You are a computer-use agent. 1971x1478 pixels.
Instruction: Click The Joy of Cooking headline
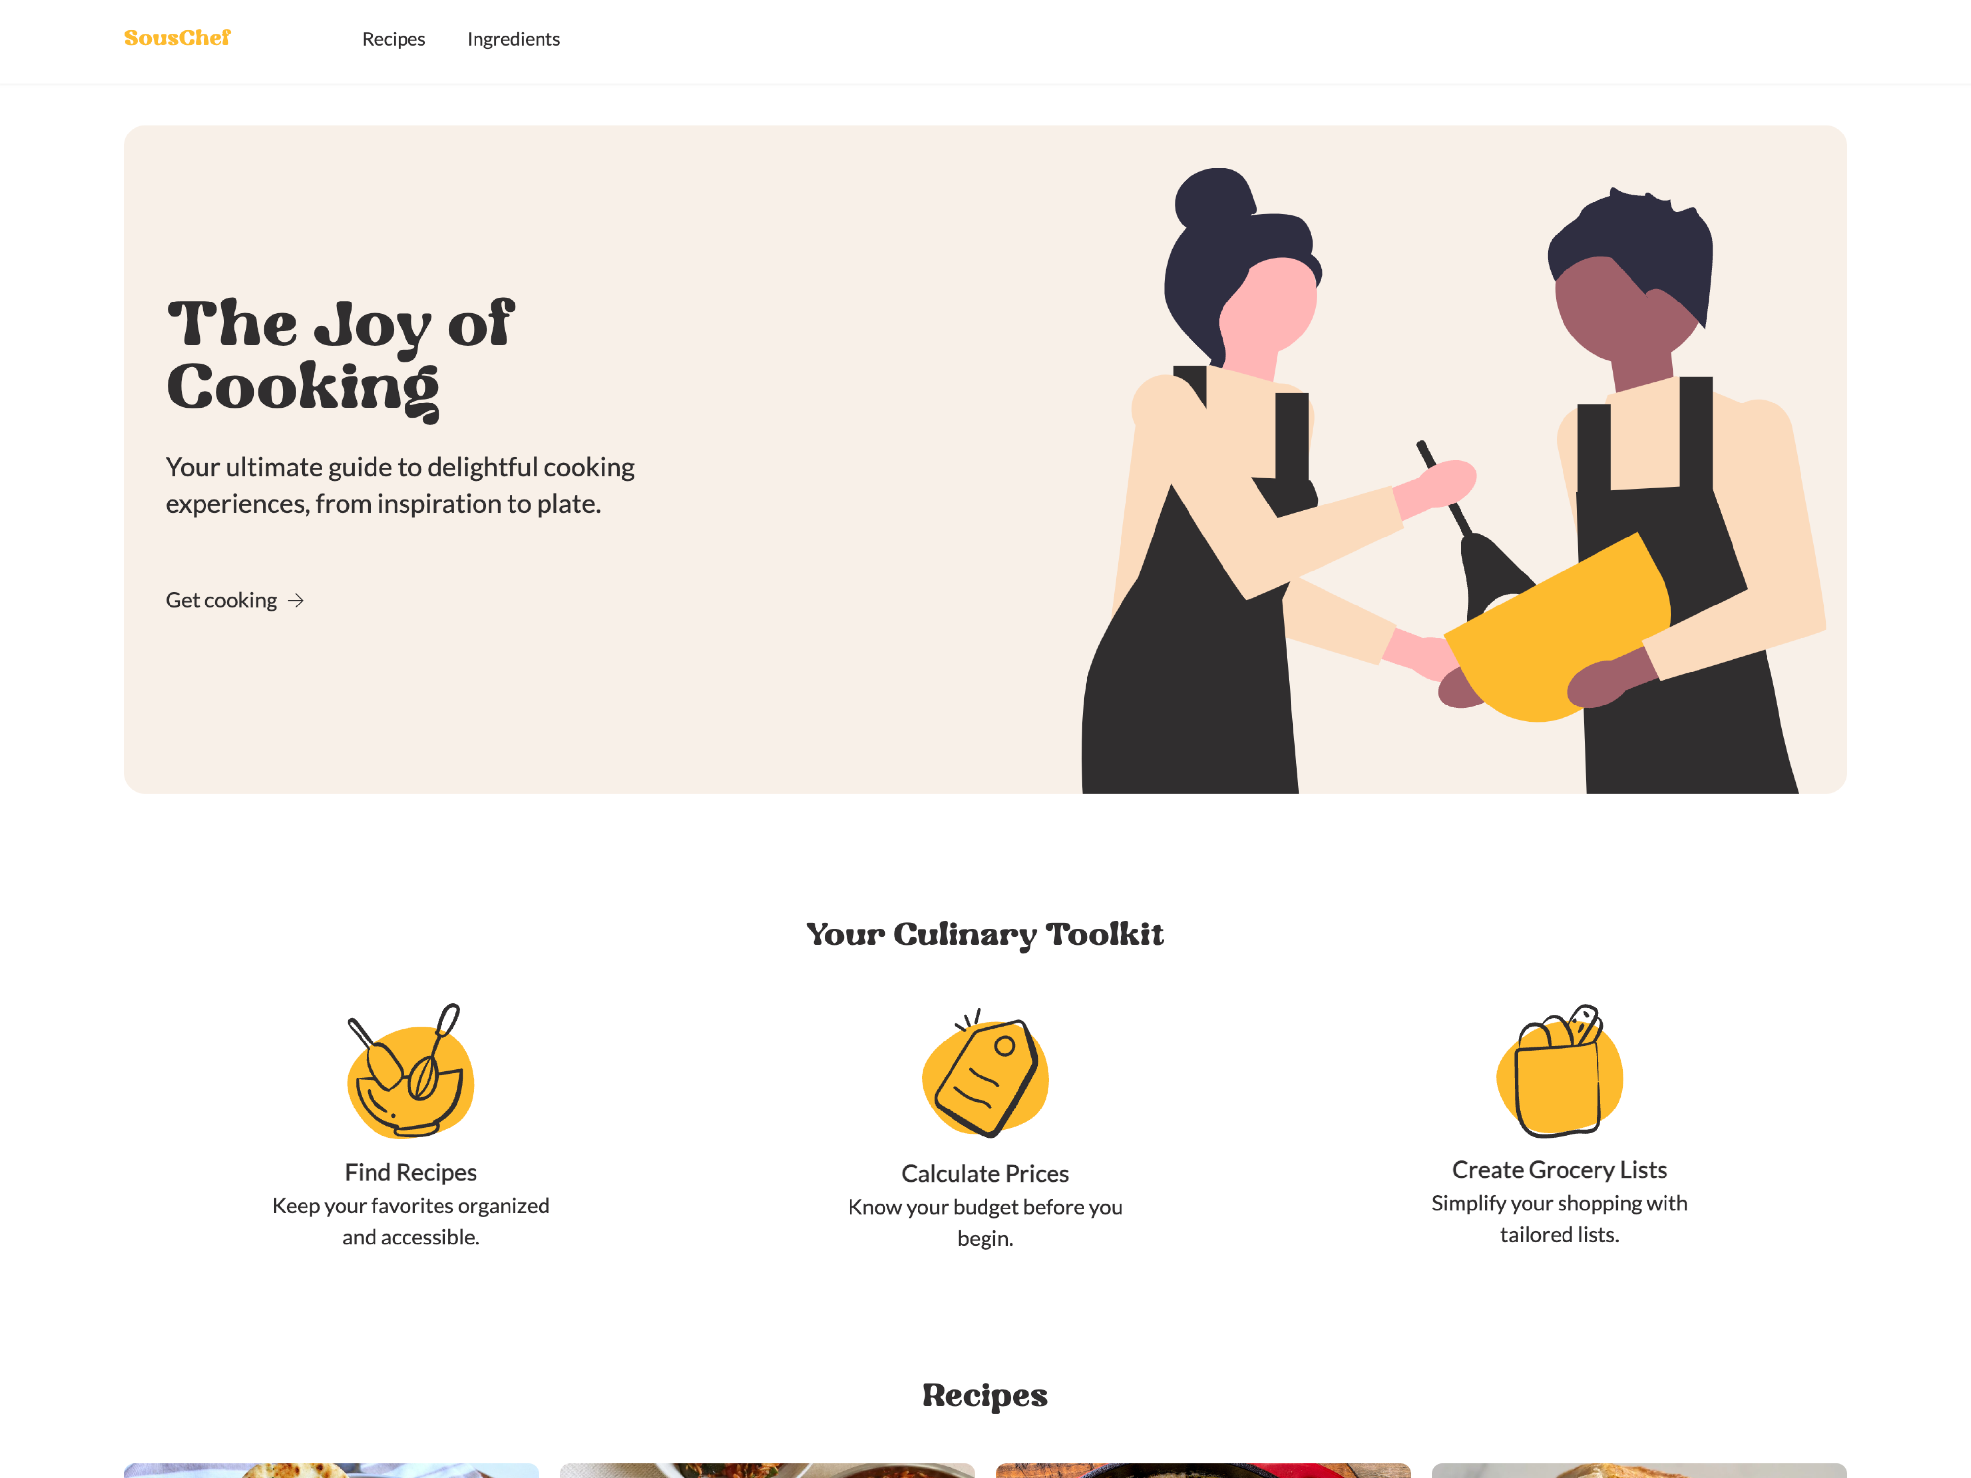click(340, 358)
